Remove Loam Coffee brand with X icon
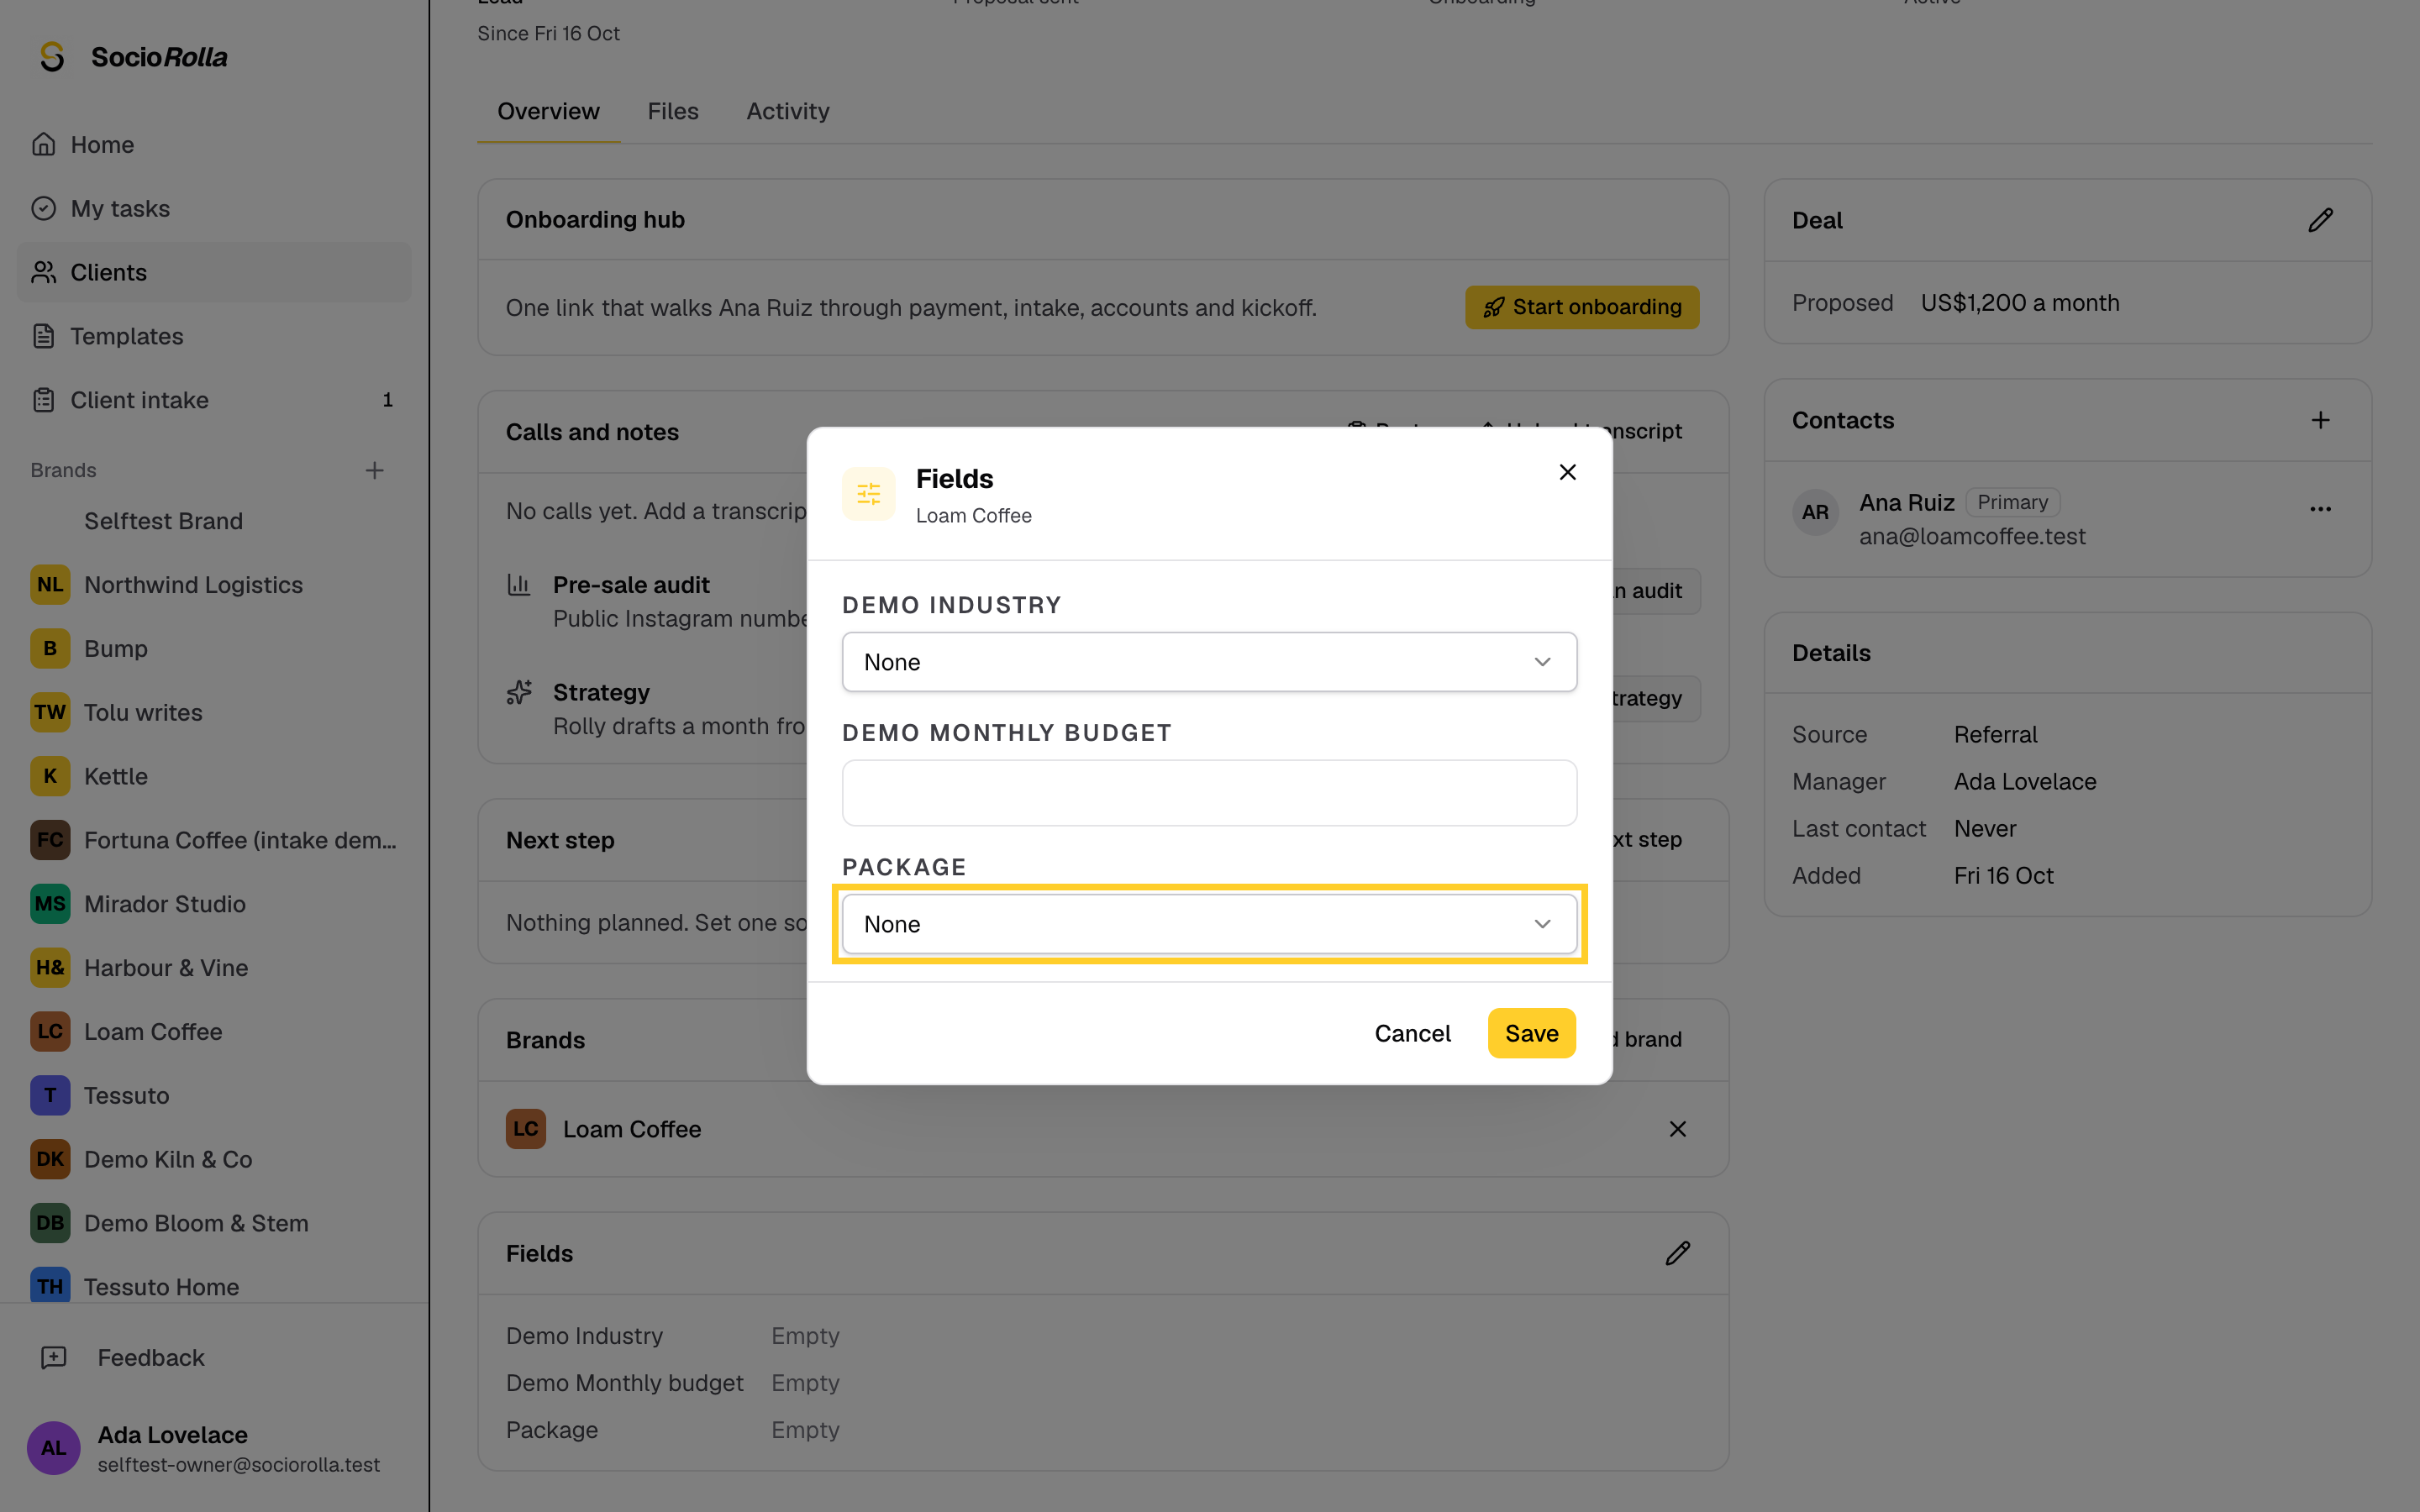Screen dimensions: 2420x1512 tap(1677, 1129)
